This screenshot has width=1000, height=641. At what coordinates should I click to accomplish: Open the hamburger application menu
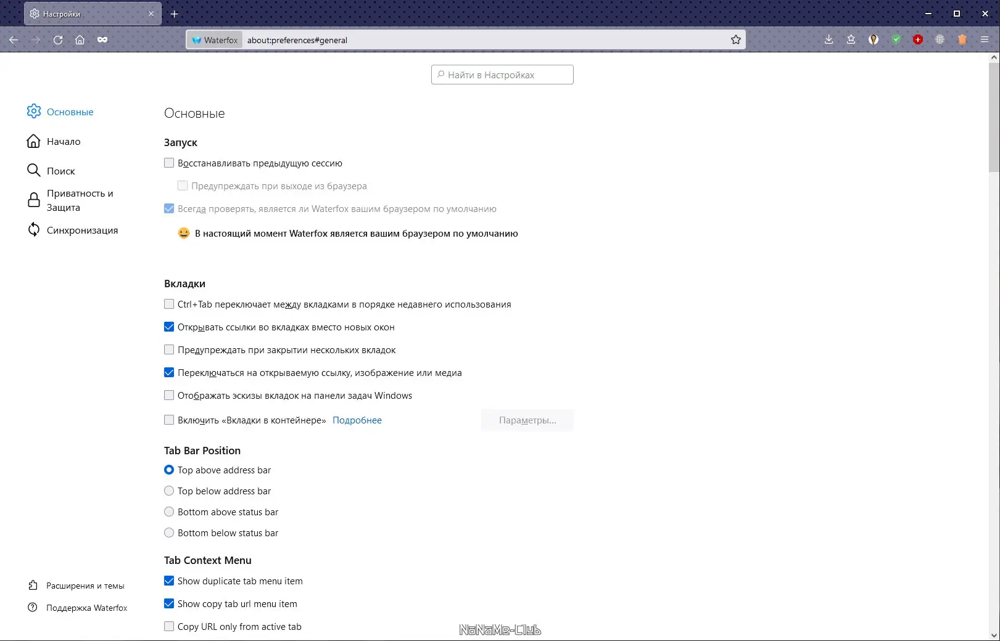985,40
